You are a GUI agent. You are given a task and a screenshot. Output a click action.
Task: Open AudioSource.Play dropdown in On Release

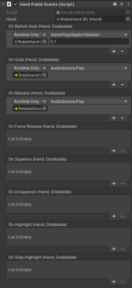point(89,102)
